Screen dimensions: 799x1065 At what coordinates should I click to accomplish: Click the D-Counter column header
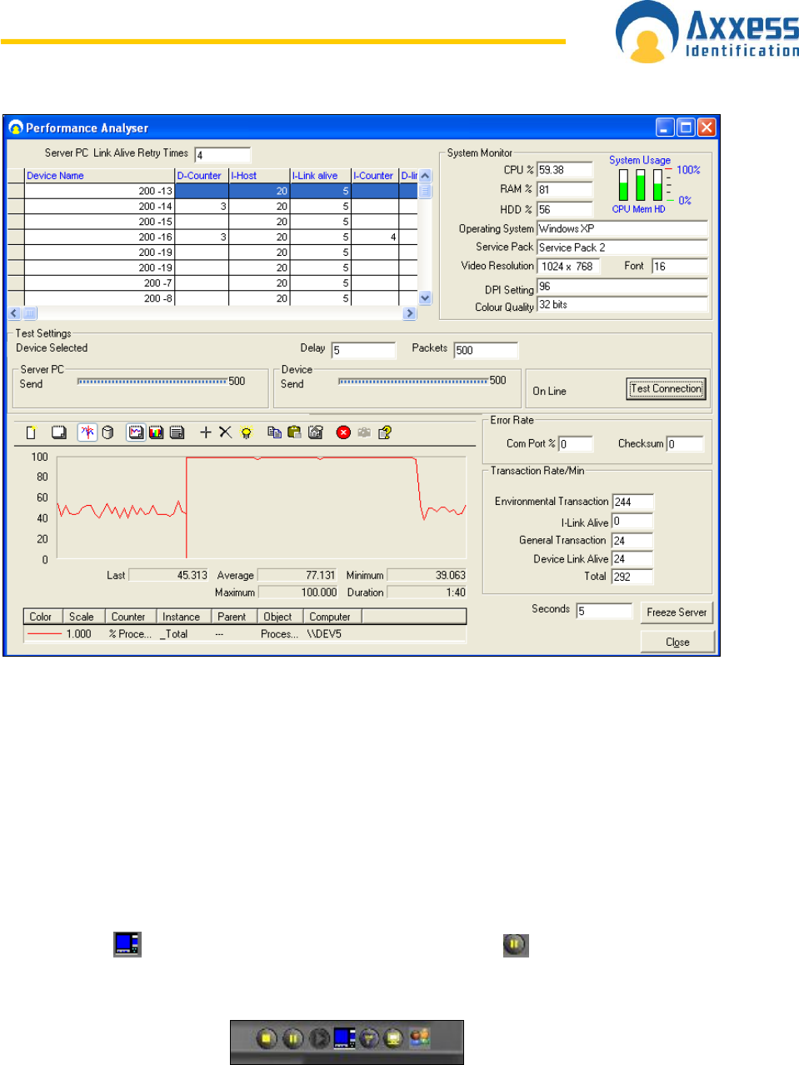pyautogui.click(x=200, y=176)
